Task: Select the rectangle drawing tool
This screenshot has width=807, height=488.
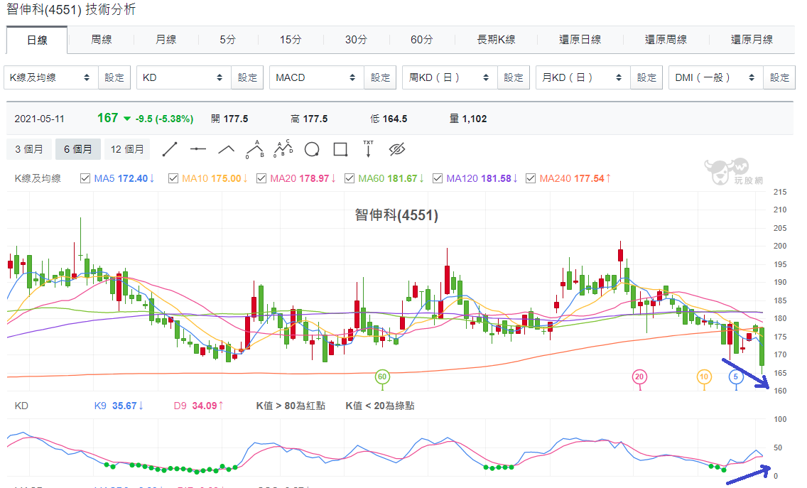Action: click(340, 149)
